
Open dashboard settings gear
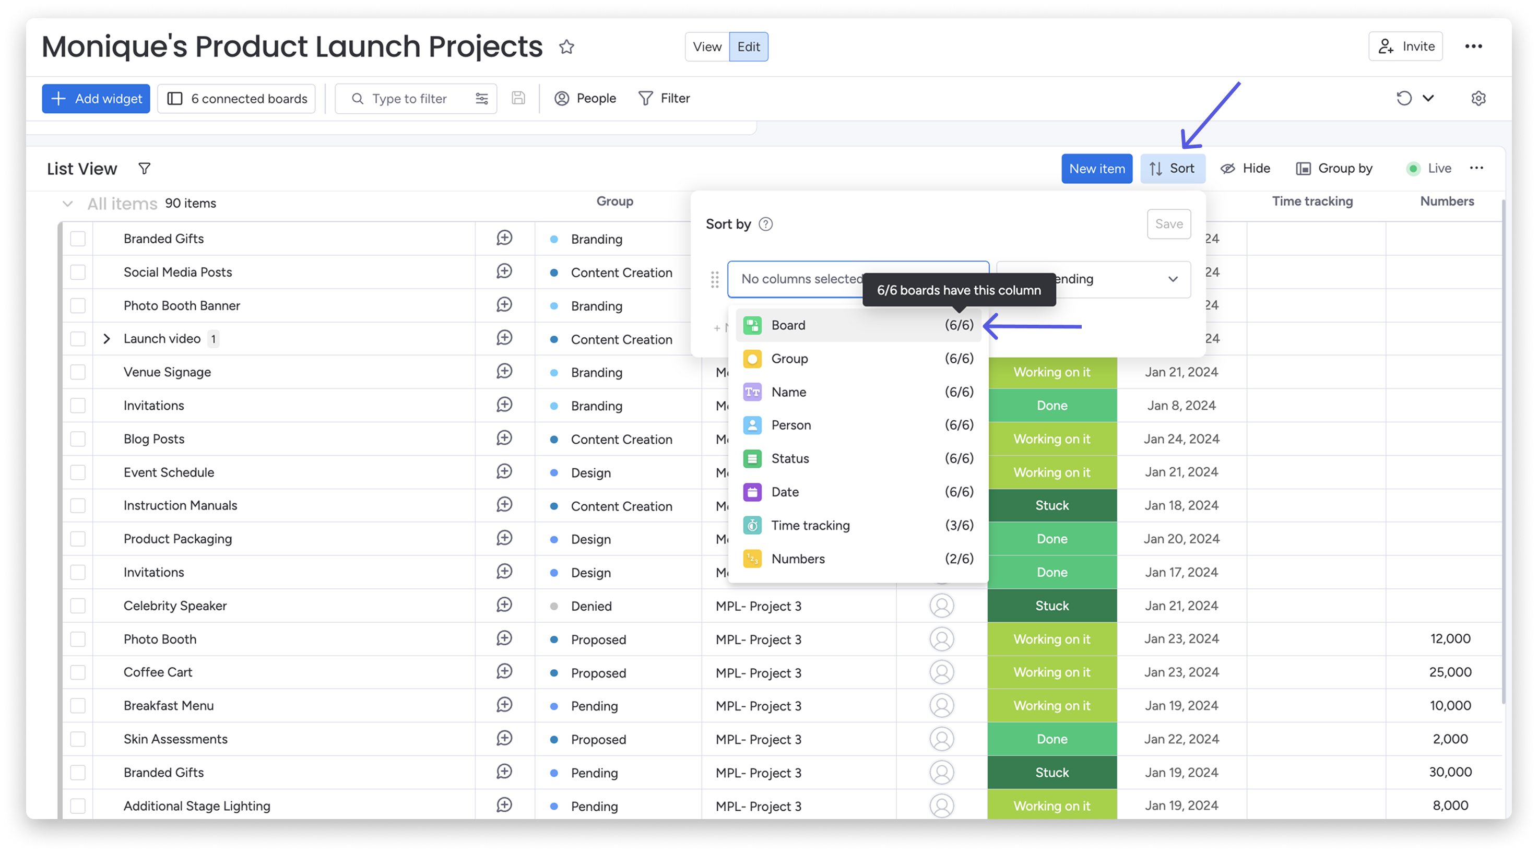(1478, 99)
